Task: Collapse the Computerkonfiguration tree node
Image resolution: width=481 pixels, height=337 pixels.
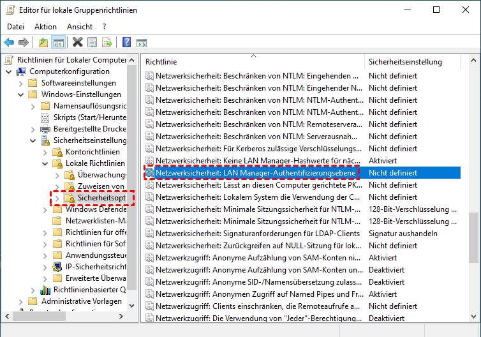Action: coord(8,71)
